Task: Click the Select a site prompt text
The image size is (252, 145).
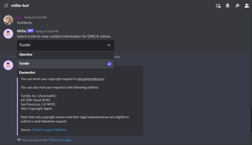Action: [64, 37]
